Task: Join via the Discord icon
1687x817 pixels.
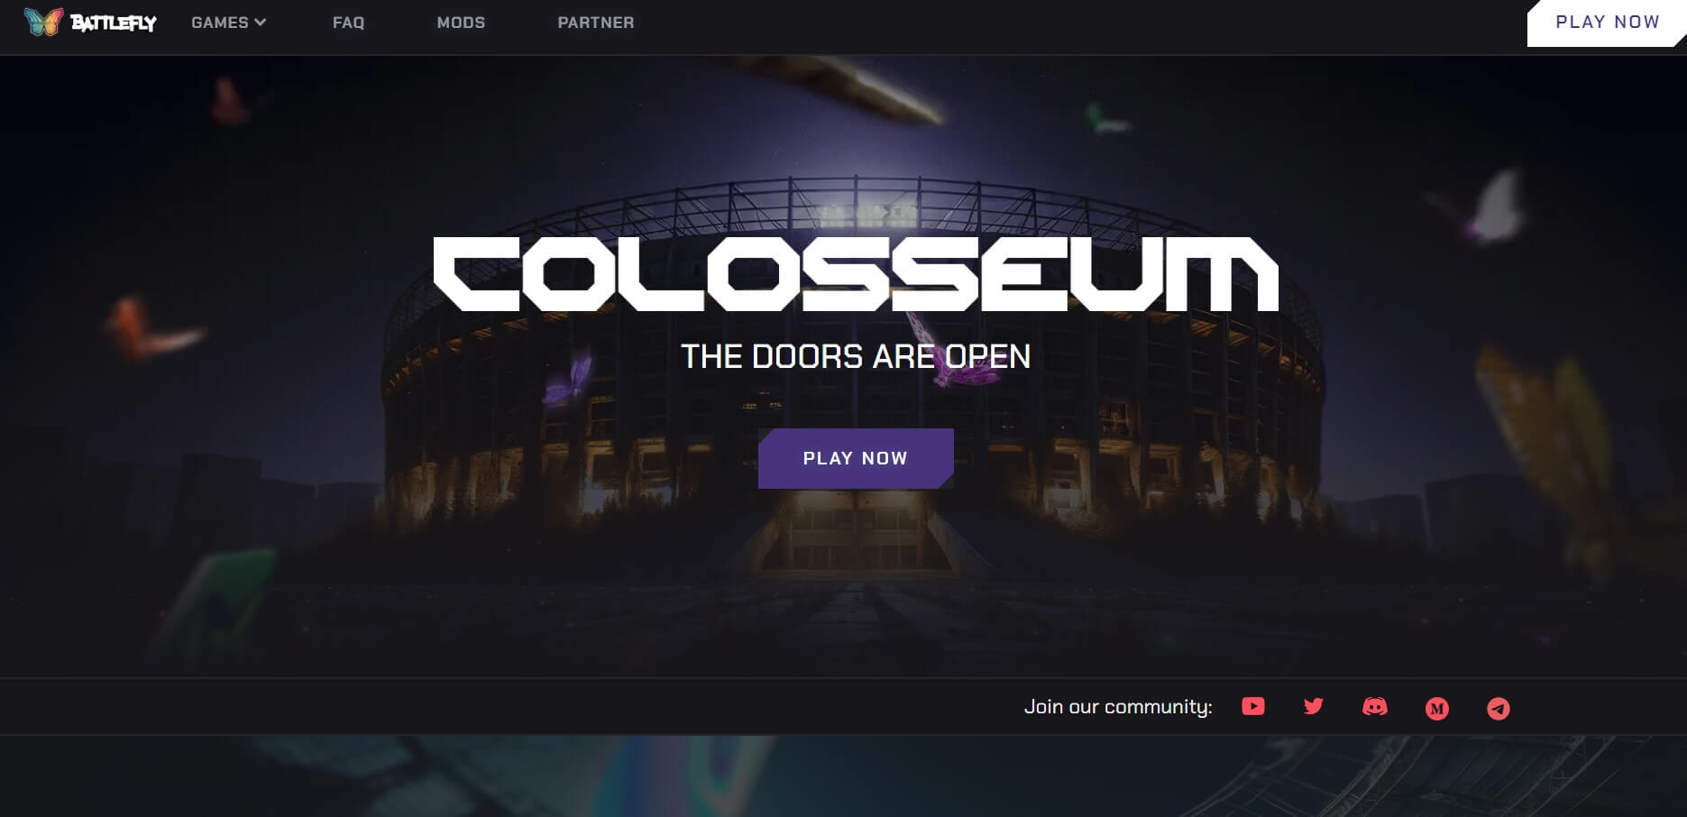Action: [1374, 707]
